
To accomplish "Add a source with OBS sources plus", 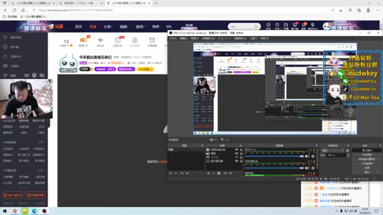I will (x=208, y=173).
